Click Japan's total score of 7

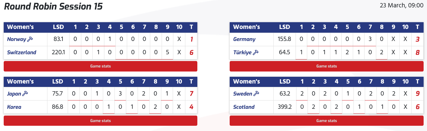(191, 94)
